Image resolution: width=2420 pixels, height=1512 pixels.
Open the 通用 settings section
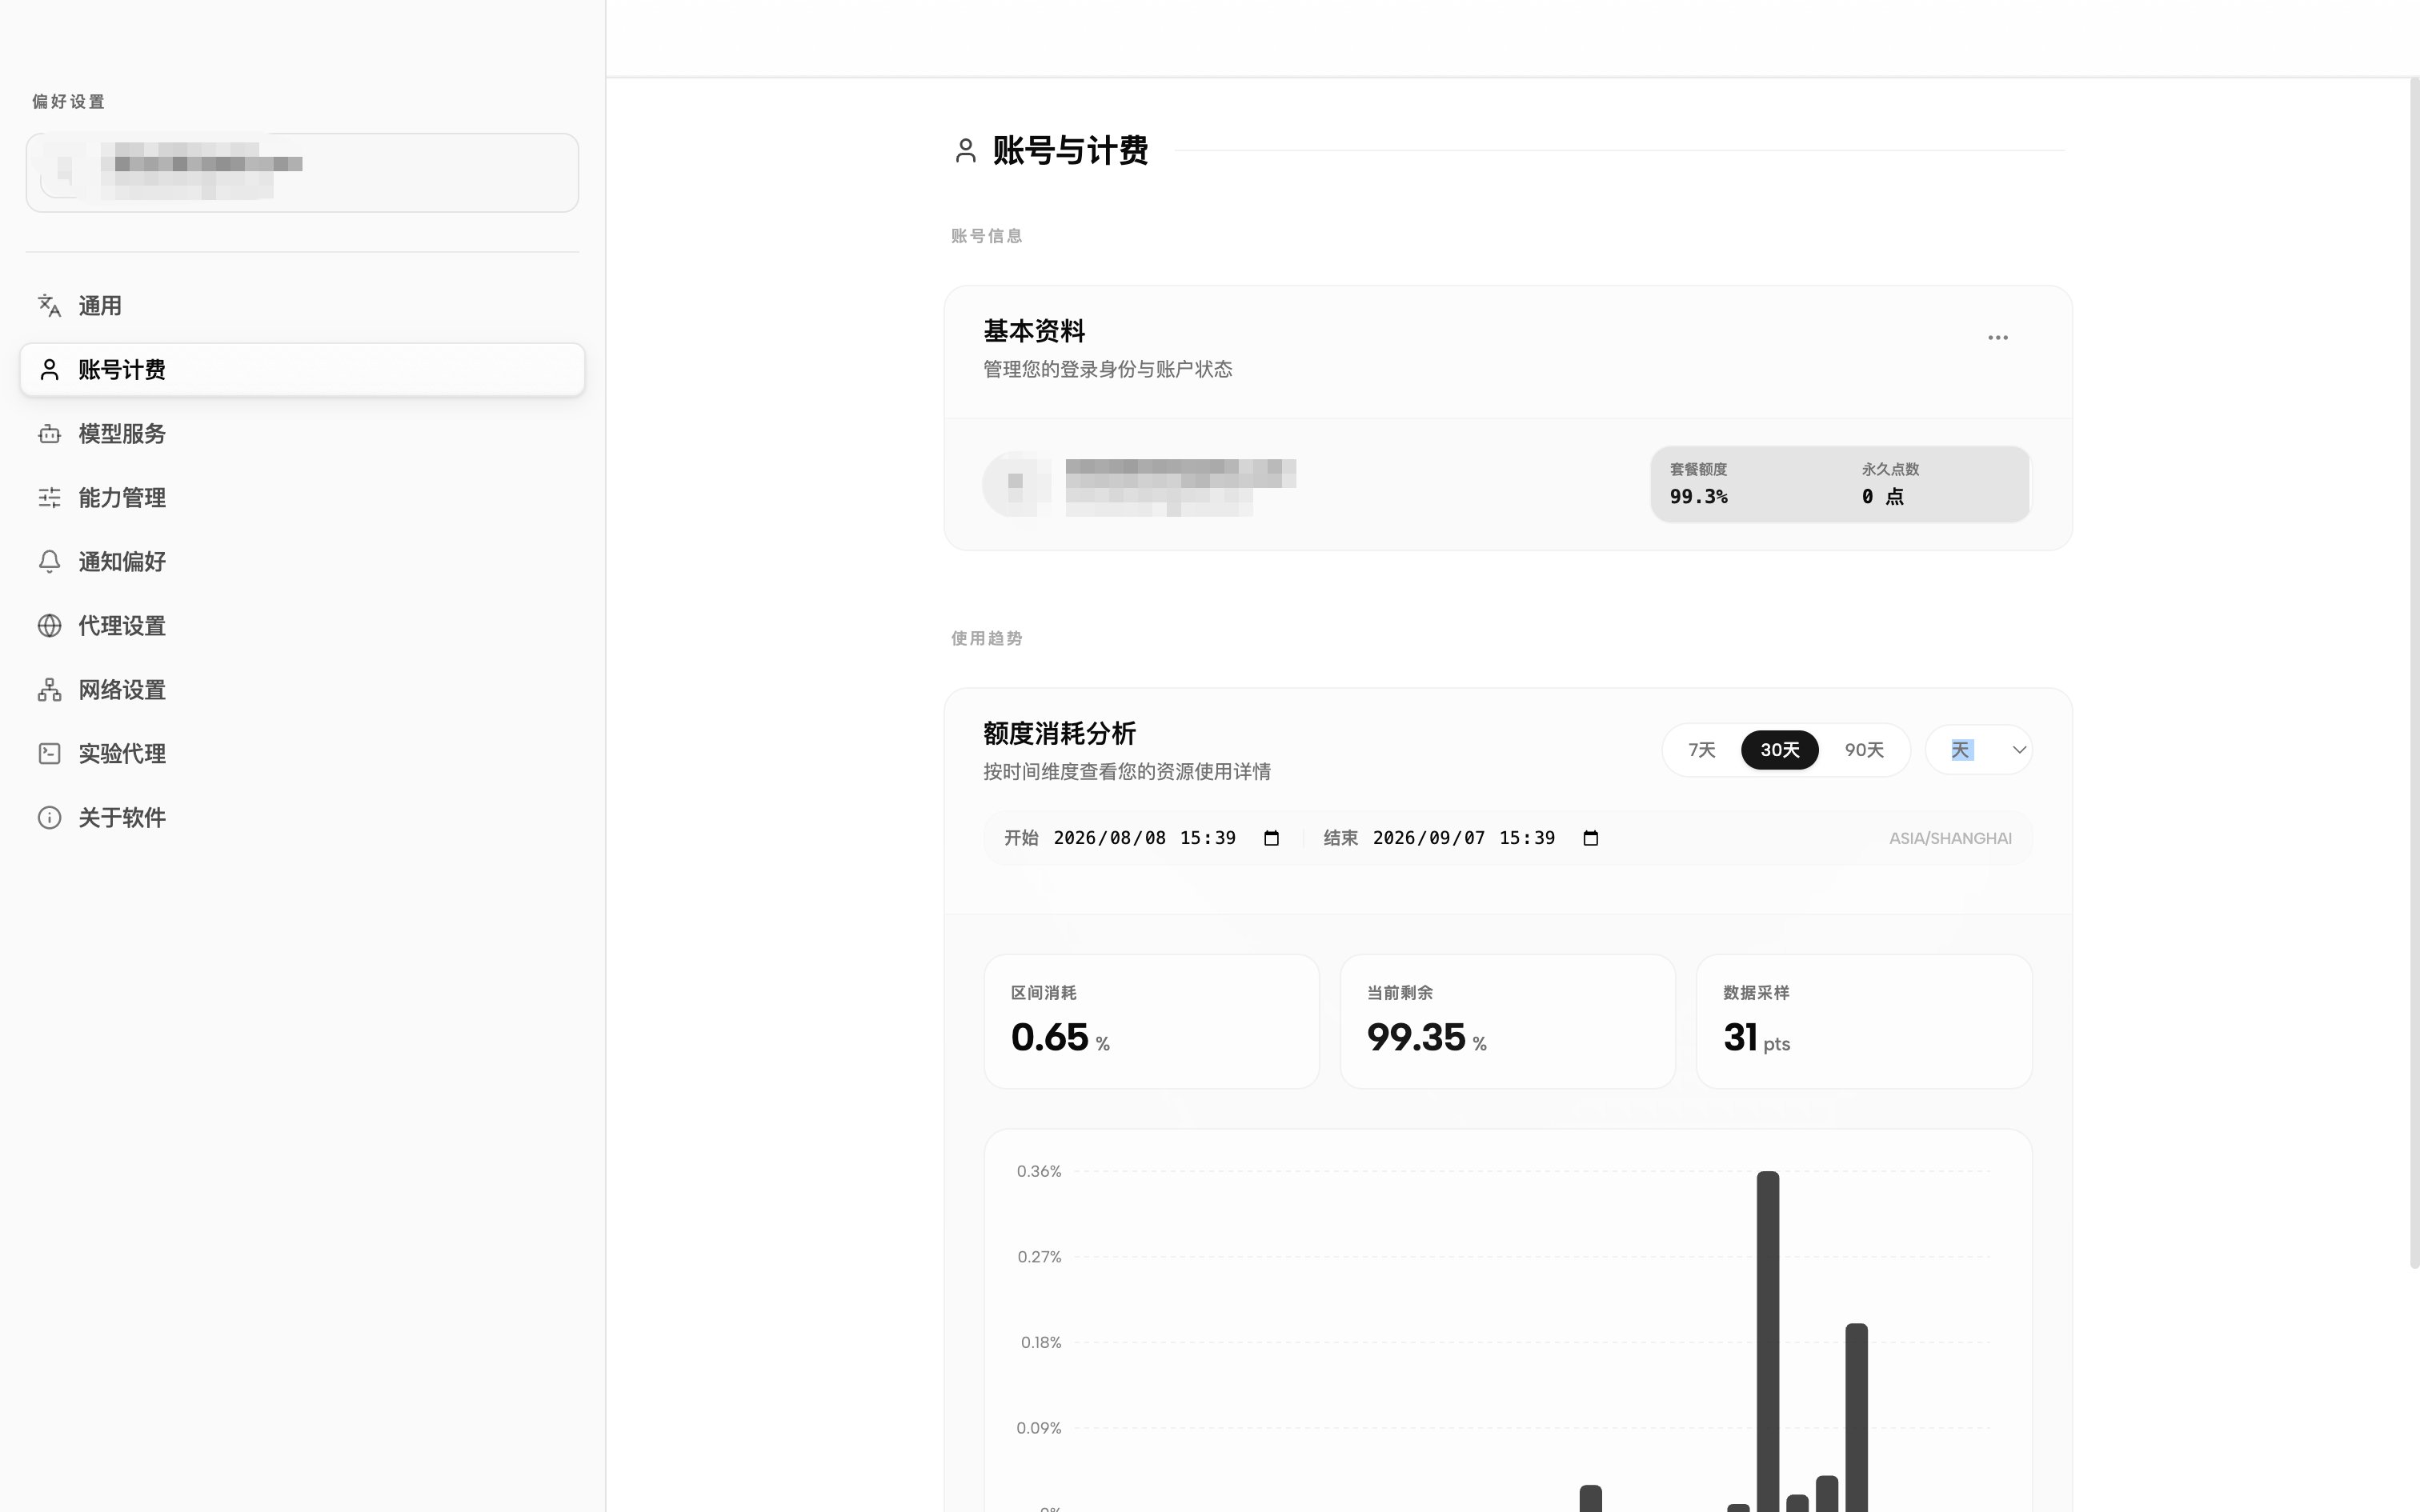[302, 306]
